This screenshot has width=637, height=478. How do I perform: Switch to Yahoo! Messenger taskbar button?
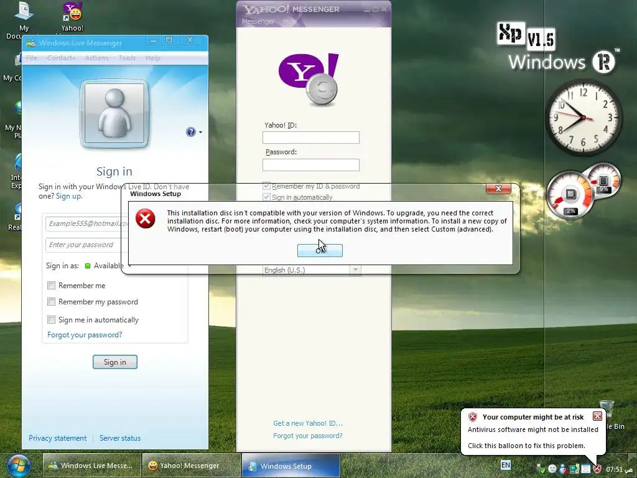[191, 466]
